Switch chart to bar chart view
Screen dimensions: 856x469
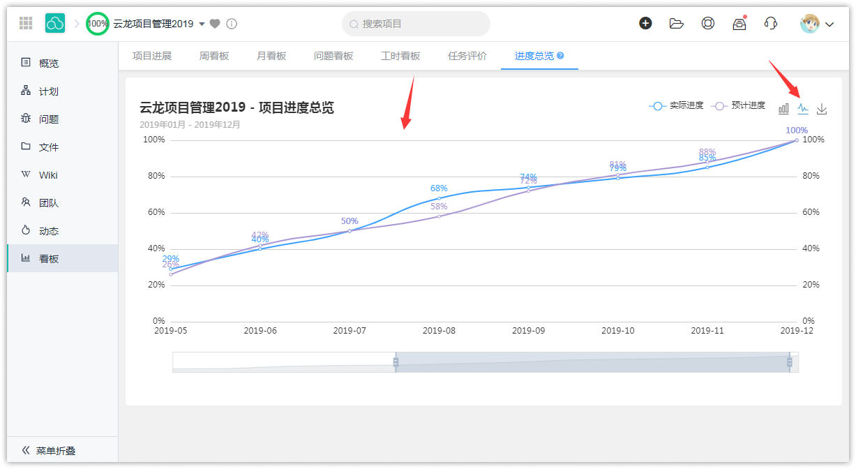[x=783, y=109]
